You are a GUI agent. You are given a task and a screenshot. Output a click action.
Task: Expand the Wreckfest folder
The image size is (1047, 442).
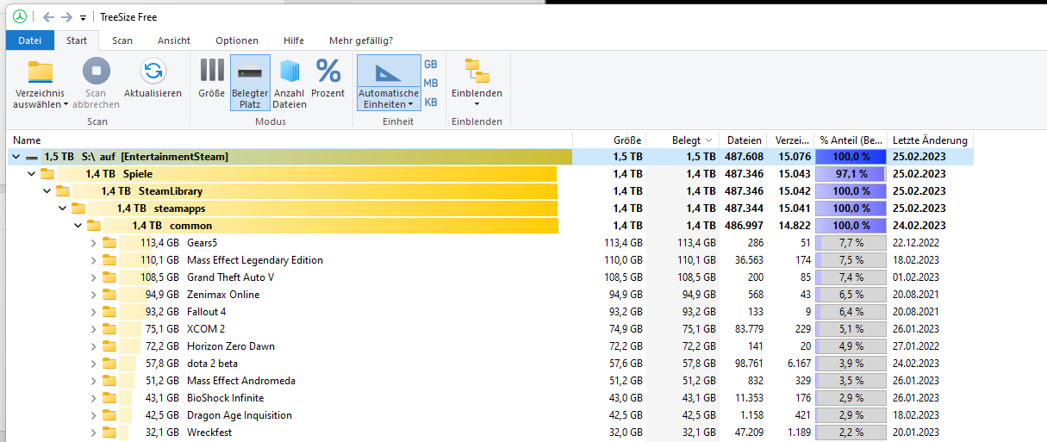(x=94, y=433)
